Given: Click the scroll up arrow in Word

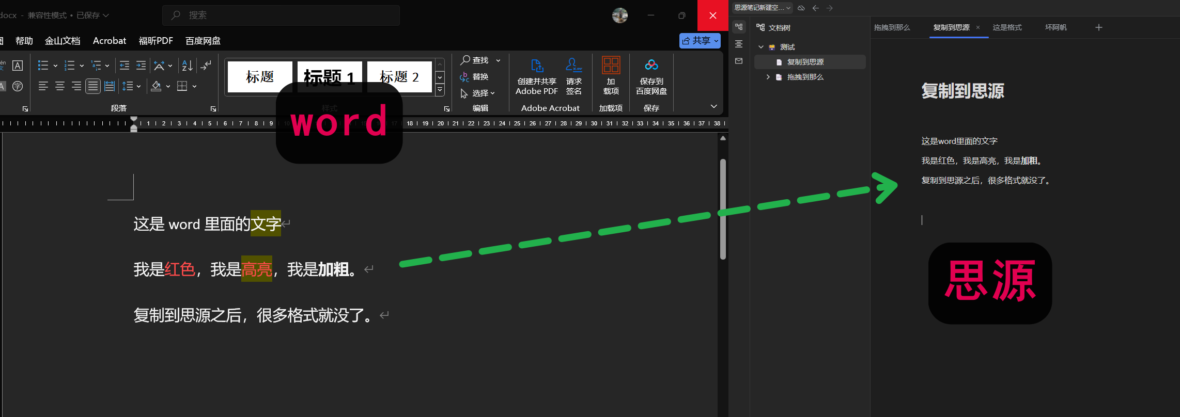Looking at the screenshot, I should tap(723, 138).
